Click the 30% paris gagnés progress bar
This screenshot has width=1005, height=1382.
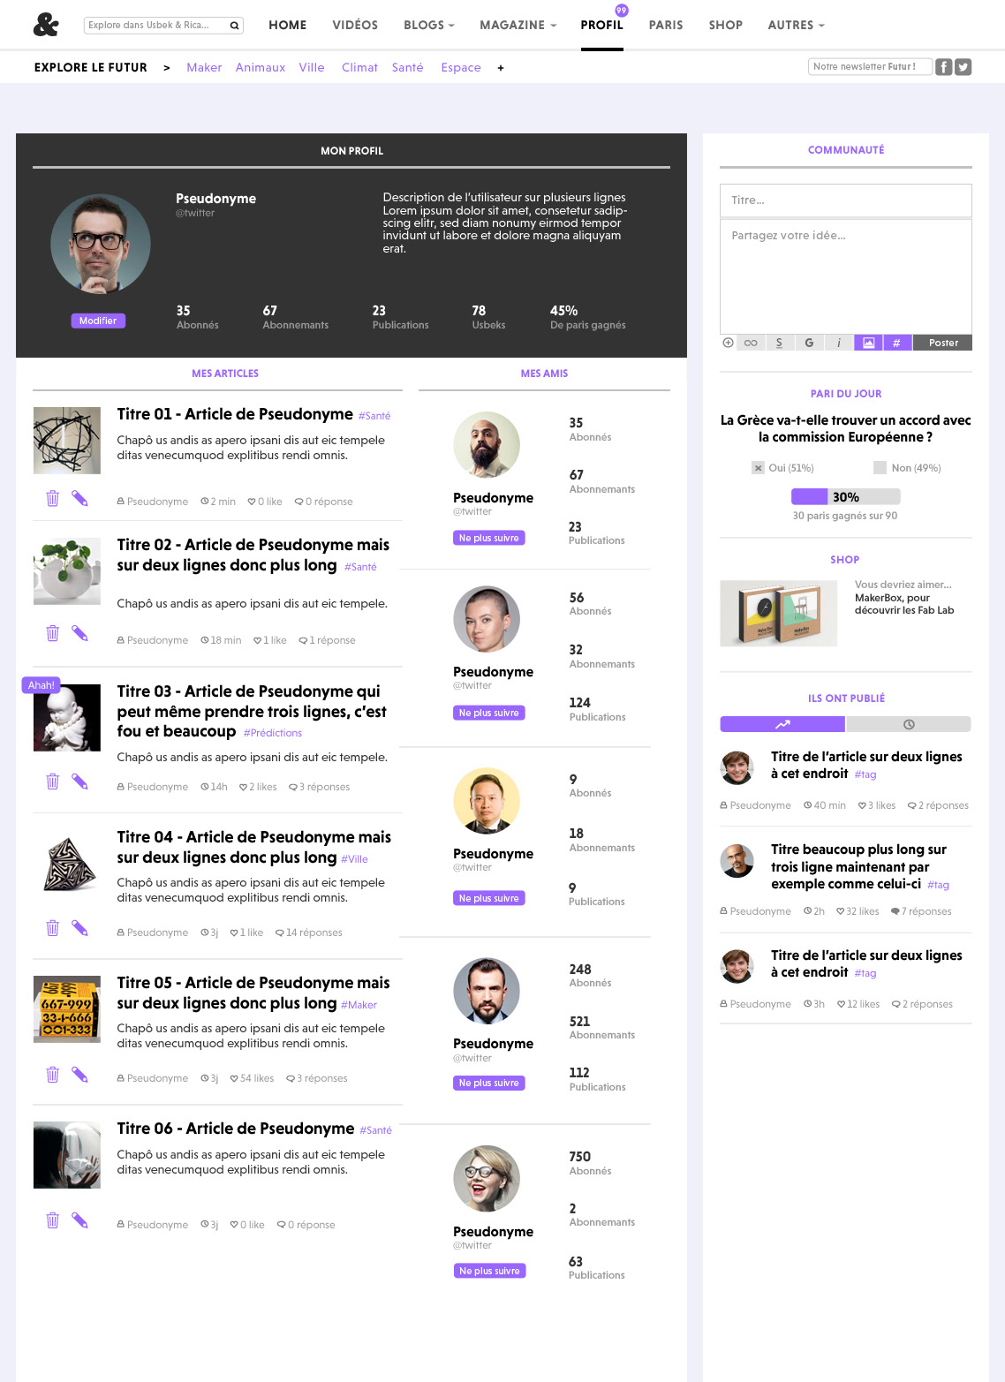pos(845,497)
